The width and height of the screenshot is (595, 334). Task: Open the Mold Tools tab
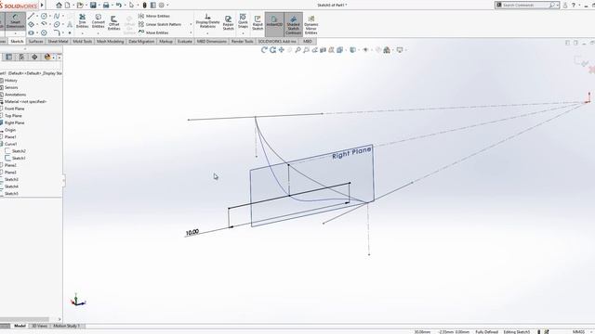pyautogui.click(x=83, y=41)
